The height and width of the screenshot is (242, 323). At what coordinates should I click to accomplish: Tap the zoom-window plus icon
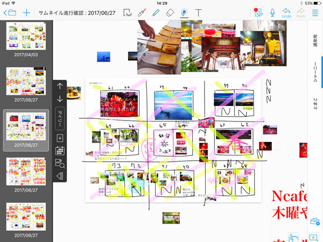(x=313, y=238)
